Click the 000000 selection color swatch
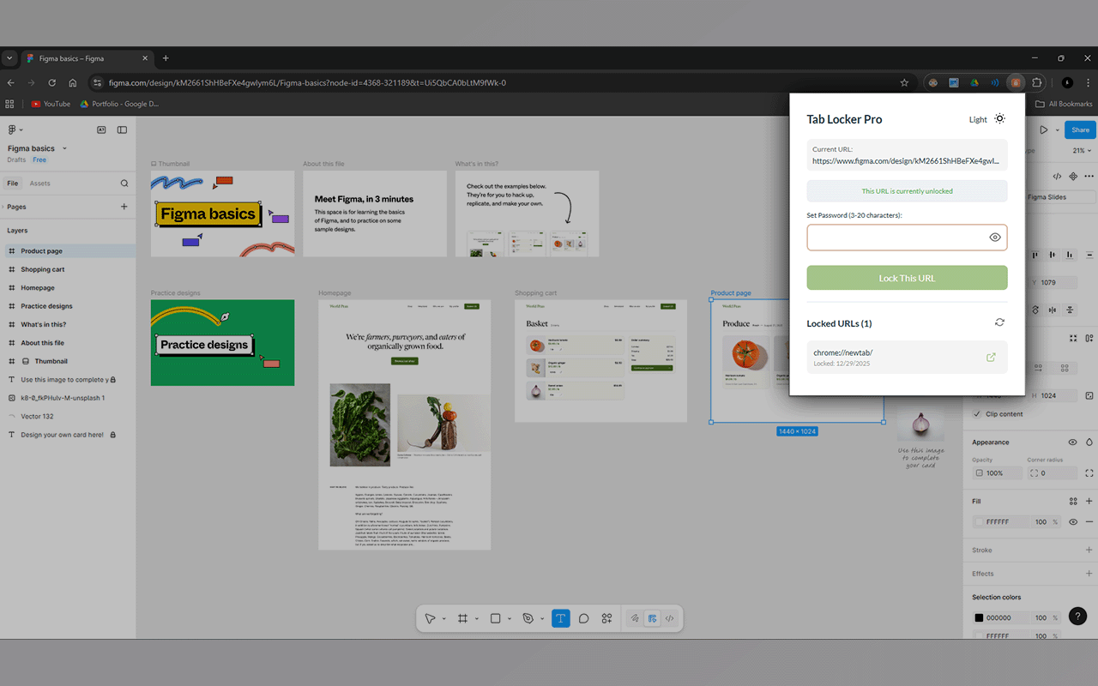This screenshot has width=1098, height=686. [x=979, y=617]
